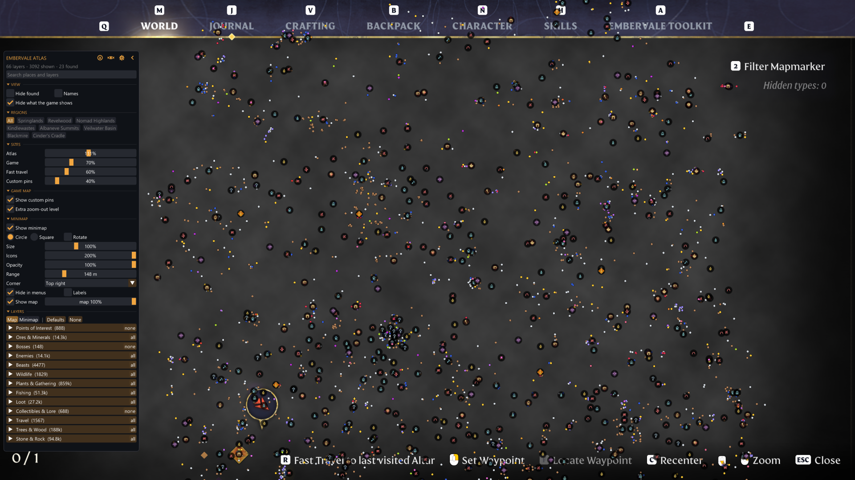Select the Square minimap shape
Image resolution: width=855 pixels, height=480 pixels.
(34, 237)
